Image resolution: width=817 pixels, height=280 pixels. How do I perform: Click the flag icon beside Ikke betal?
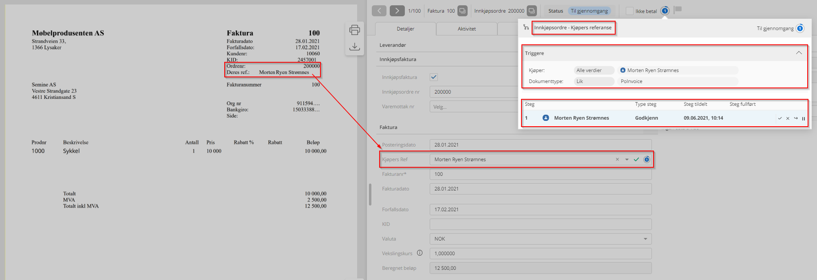678,9
